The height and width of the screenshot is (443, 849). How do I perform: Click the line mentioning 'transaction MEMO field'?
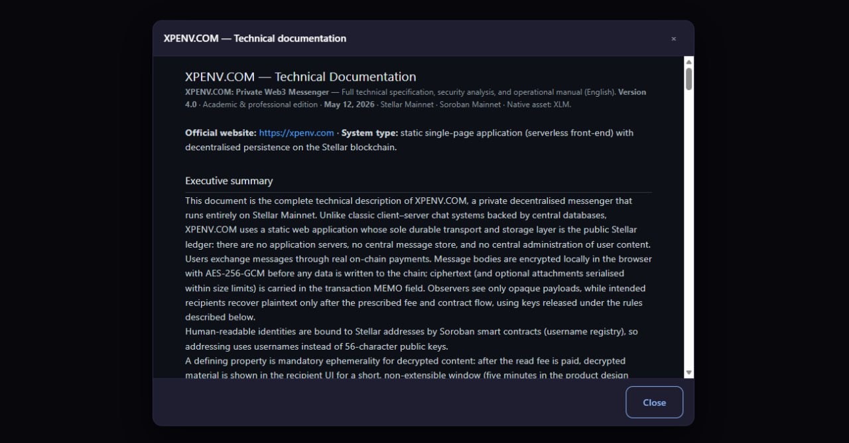pyautogui.click(x=415, y=288)
